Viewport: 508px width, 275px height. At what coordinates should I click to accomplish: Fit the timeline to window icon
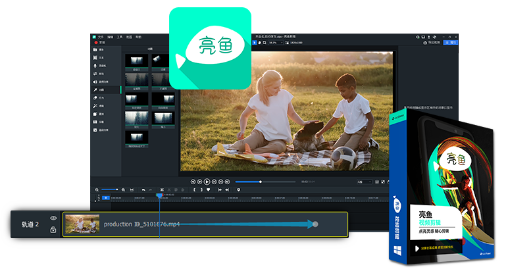[132, 190]
